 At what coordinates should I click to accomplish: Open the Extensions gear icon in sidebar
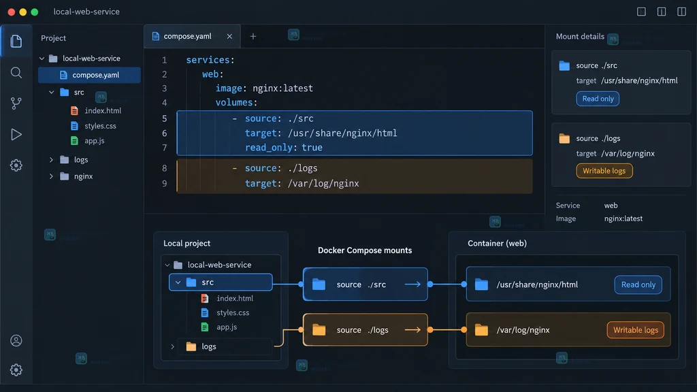(16, 165)
